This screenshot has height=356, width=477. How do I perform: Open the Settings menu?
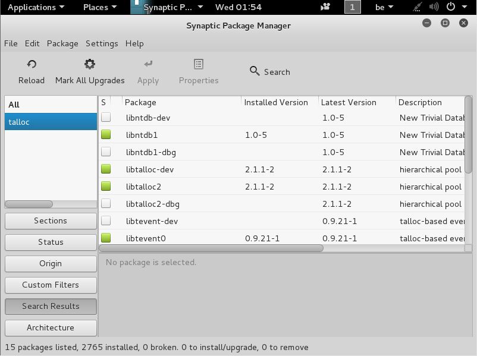click(x=102, y=43)
